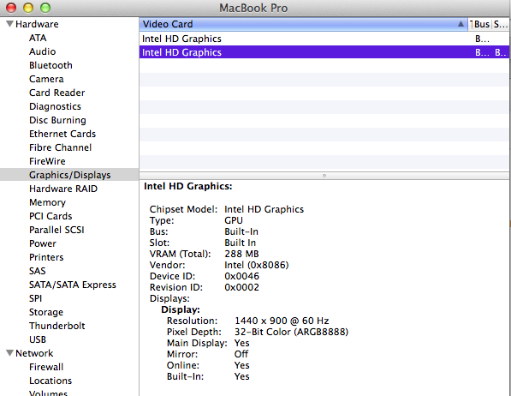
Task: Show Storage information
Action: click(46, 312)
